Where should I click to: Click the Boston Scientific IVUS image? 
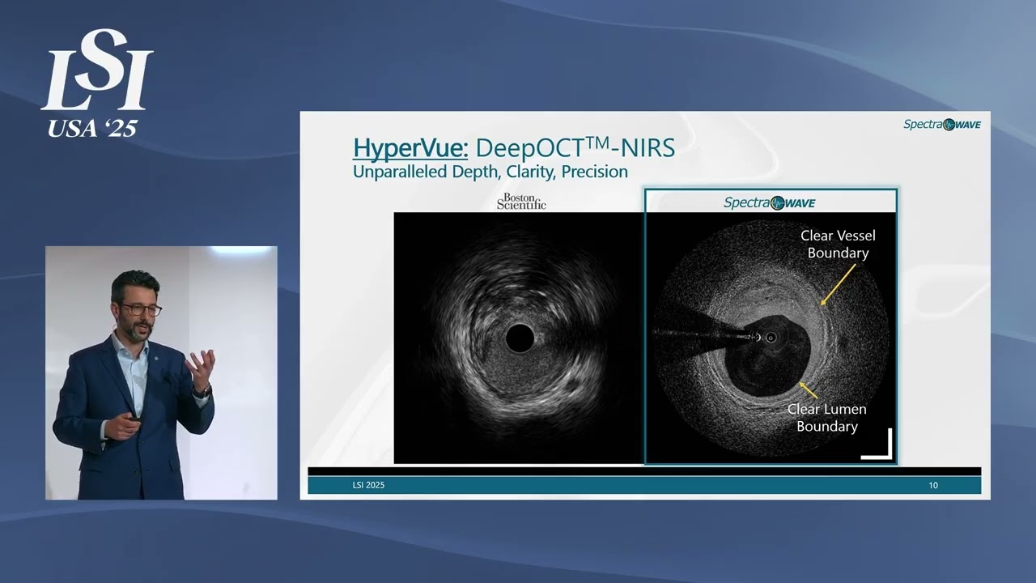pyautogui.click(x=519, y=338)
